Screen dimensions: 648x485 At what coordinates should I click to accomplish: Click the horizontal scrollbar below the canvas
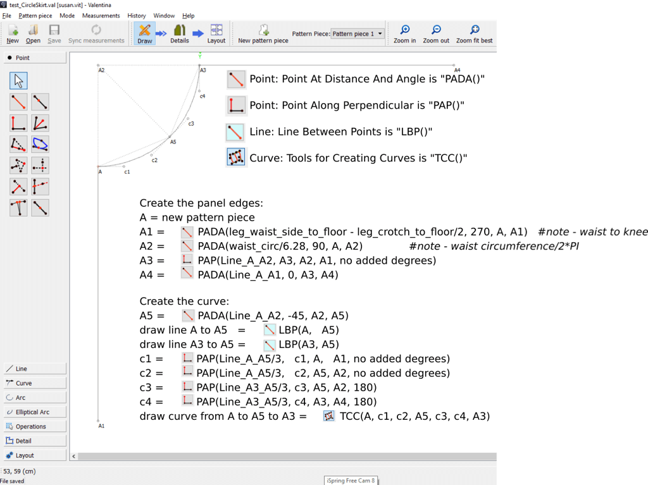pos(285,455)
